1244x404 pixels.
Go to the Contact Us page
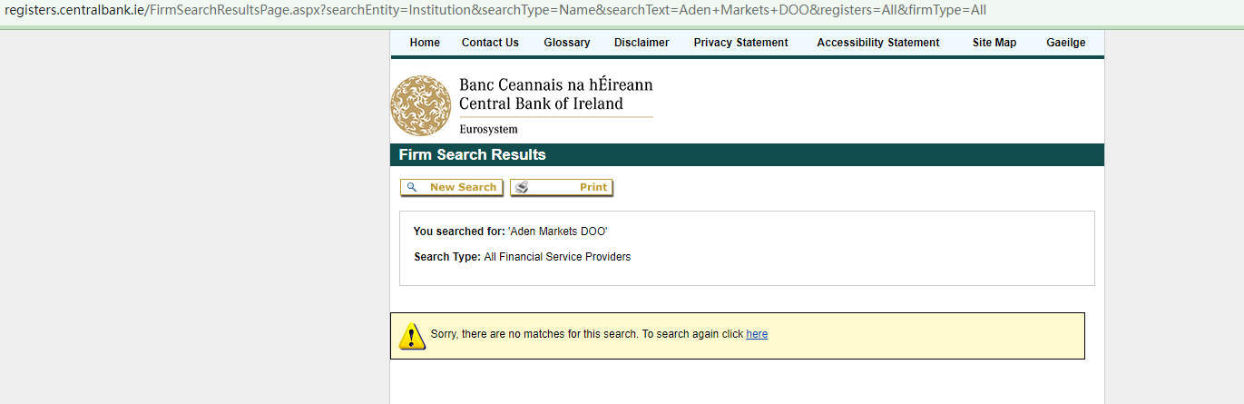point(490,43)
